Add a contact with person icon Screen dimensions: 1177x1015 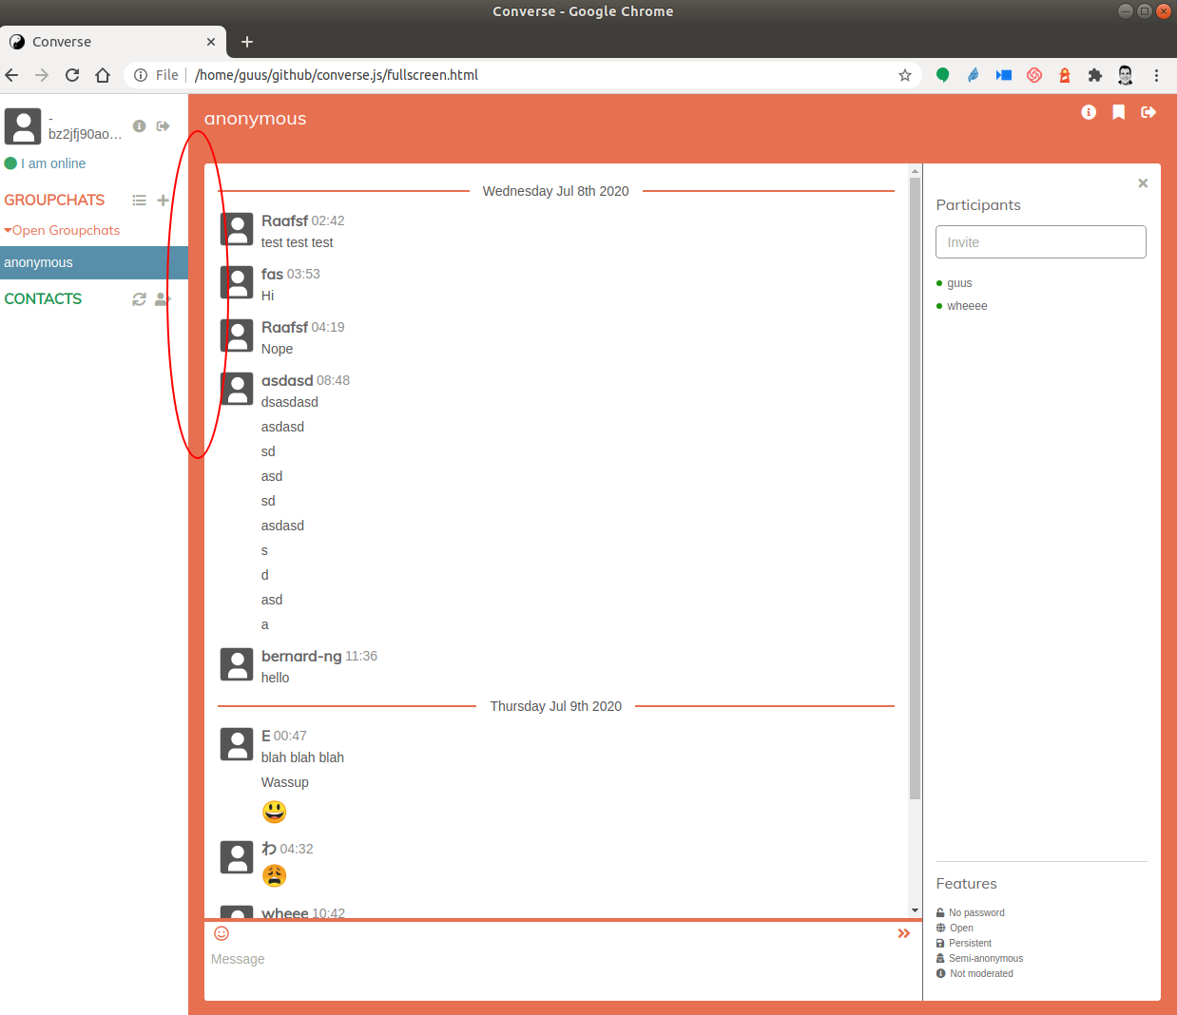(163, 299)
